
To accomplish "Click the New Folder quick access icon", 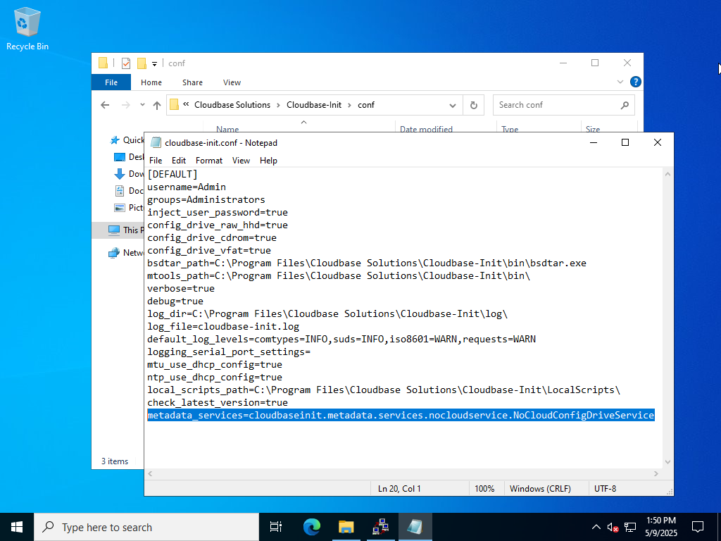I will click(142, 63).
